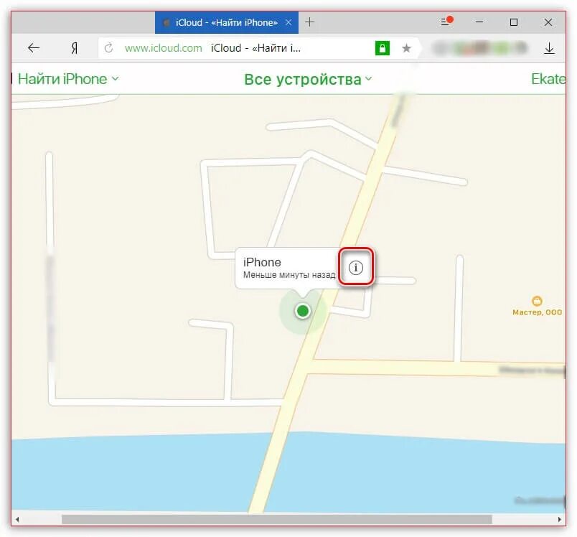The height and width of the screenshot is (537, 577).
Task: Open the Все устройства device list
Action: (308, 79)
